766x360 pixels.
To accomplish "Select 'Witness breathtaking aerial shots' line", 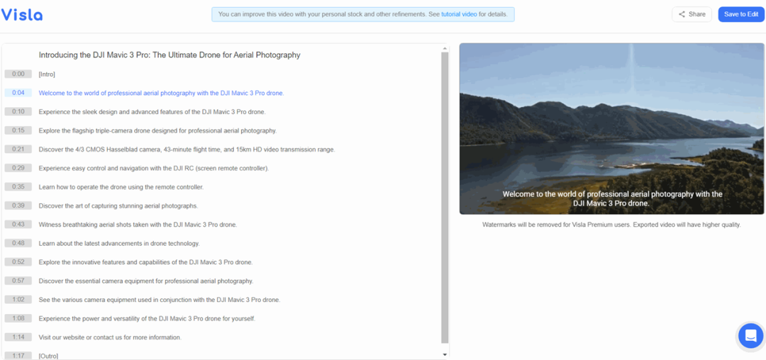I will pos(138,225).
